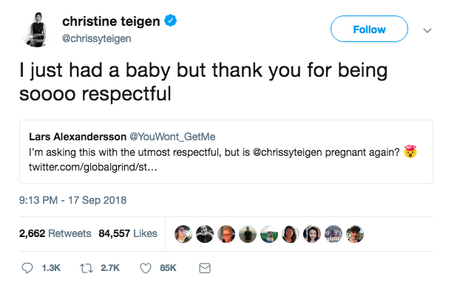The image size is (457, 288).
Task: Open the tweet options chevron dropdown
Action: 427,30
